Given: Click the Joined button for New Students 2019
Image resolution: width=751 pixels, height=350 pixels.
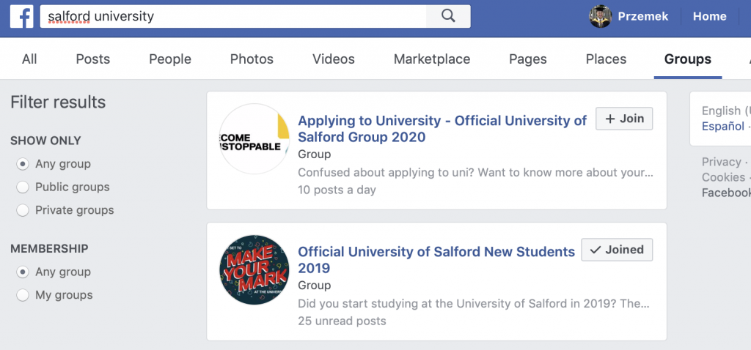Looking at the screenshot, I should coord(617,250).
